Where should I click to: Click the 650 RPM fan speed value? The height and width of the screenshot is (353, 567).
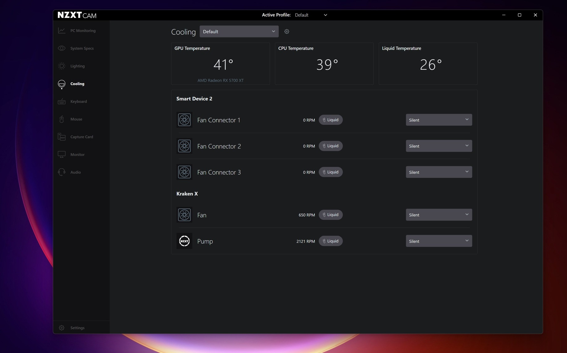pyautogui.click(x=307, y=215)
